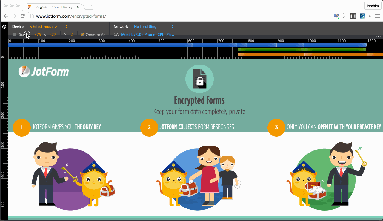Reload the JotForm page
This screenshot has width=383, height=221.
click(x=22, y=16)
